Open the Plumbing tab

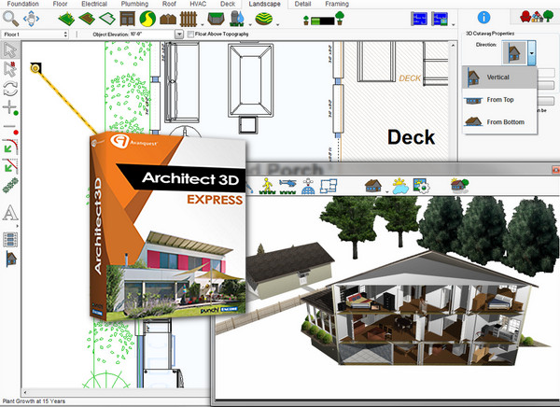point(133,4)
